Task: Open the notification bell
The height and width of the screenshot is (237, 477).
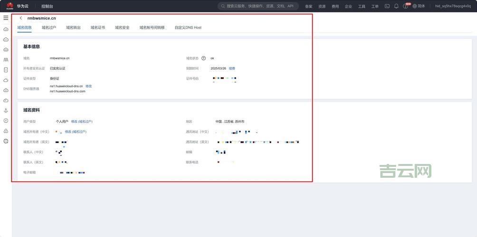Action: pyautogui.click(x=396, y=6)
